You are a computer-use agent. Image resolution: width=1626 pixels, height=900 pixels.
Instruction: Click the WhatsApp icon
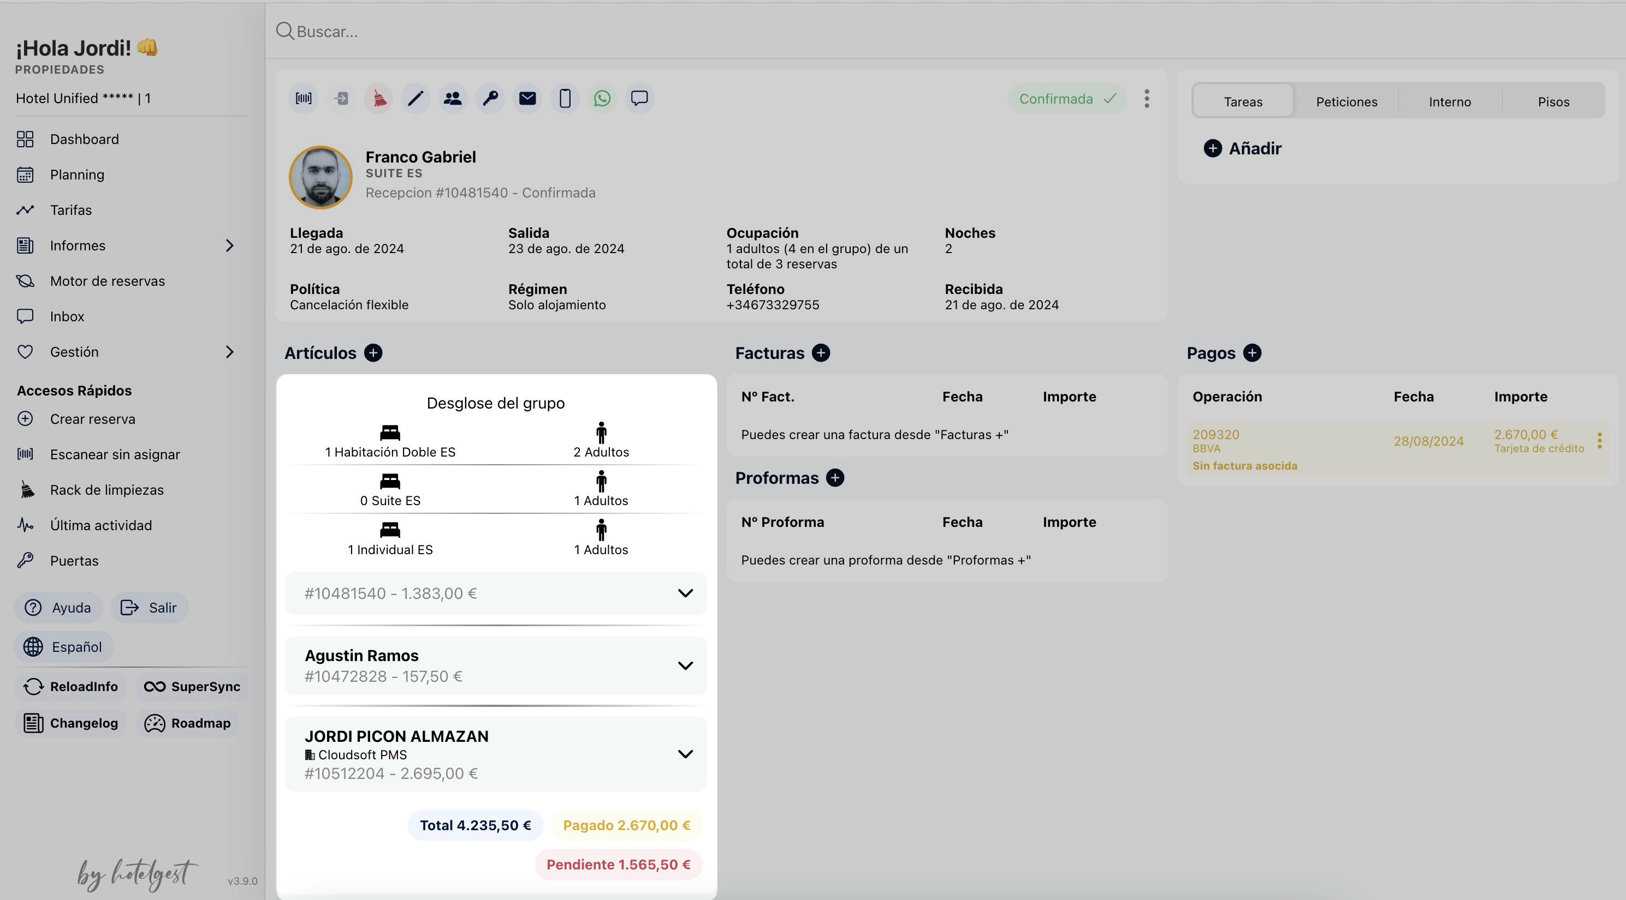[x=602, y=98]
